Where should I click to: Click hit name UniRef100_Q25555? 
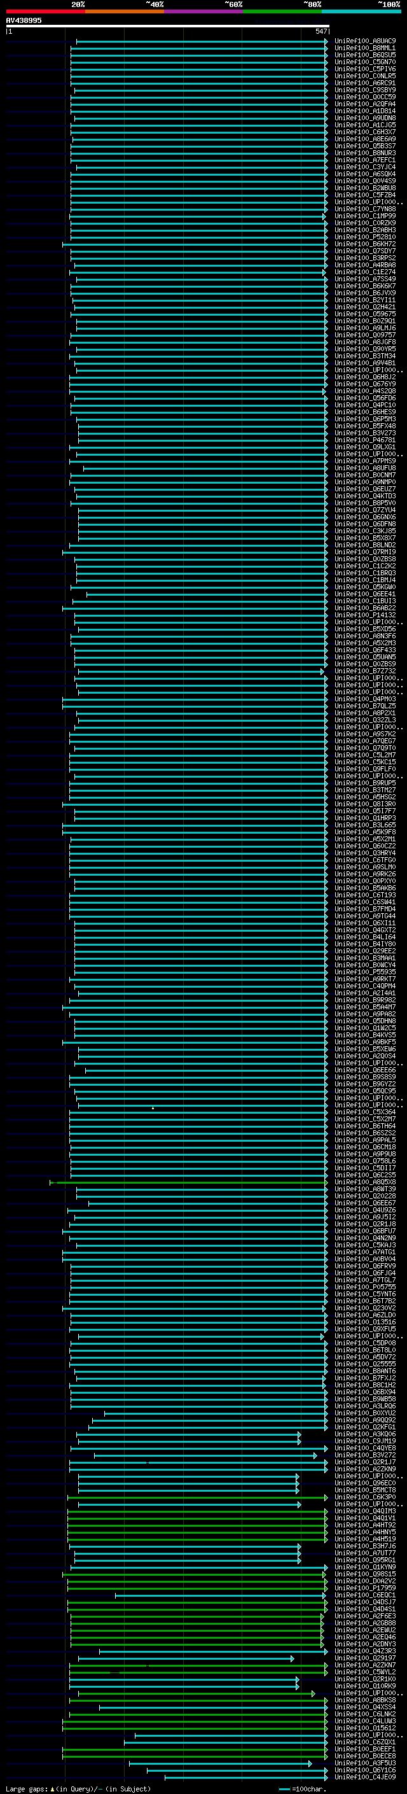(x=364, y=1364)
